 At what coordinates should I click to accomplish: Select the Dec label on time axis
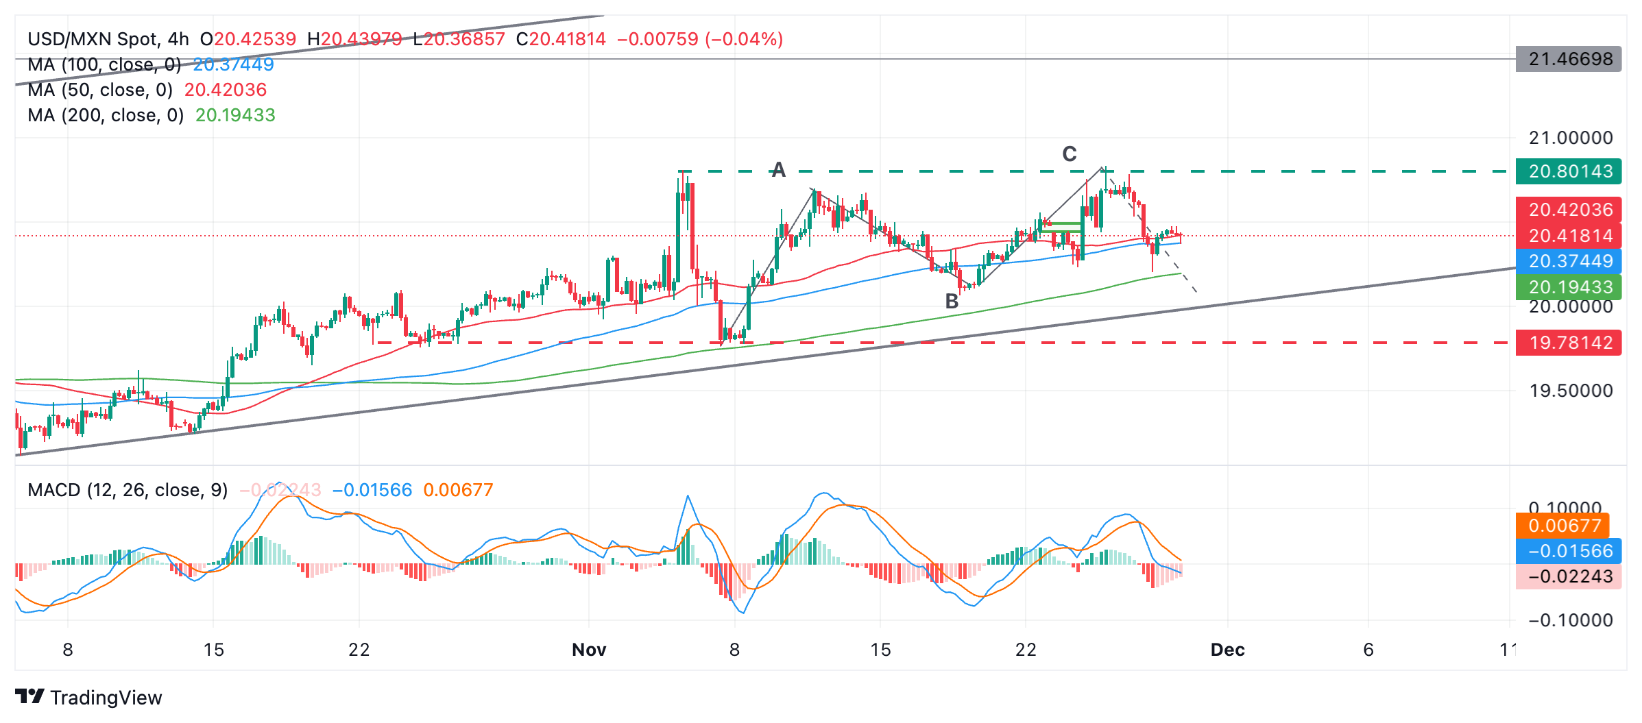pyautogui.click(x=1227, y=650)
